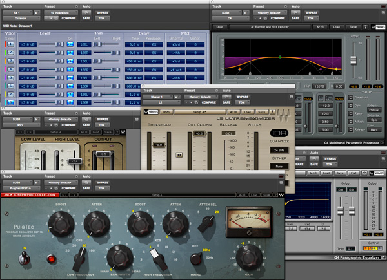Adjust the L2 Out Ceiling slider
This screenshot has width=387, height=280.
(201, 133)
